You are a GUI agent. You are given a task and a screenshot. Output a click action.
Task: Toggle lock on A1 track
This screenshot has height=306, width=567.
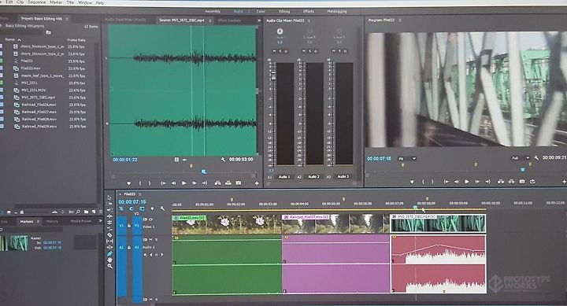[128, 248]
